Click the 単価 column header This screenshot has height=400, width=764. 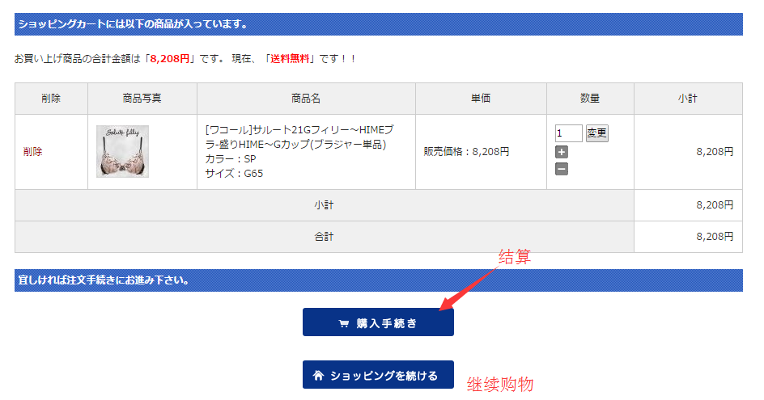(x=481, y=99)
